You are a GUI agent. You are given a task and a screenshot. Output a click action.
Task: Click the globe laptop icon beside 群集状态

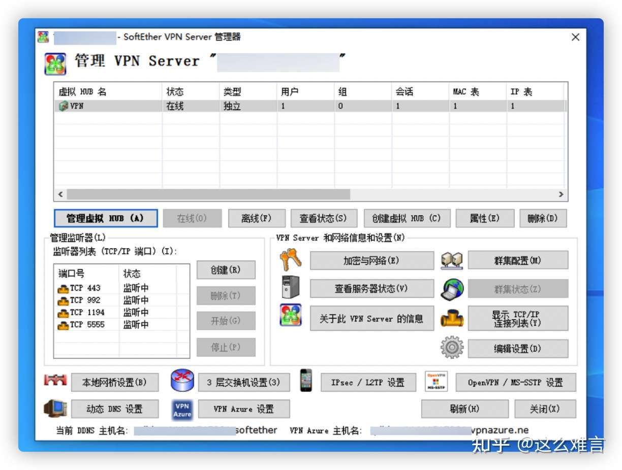click(452, 288)
